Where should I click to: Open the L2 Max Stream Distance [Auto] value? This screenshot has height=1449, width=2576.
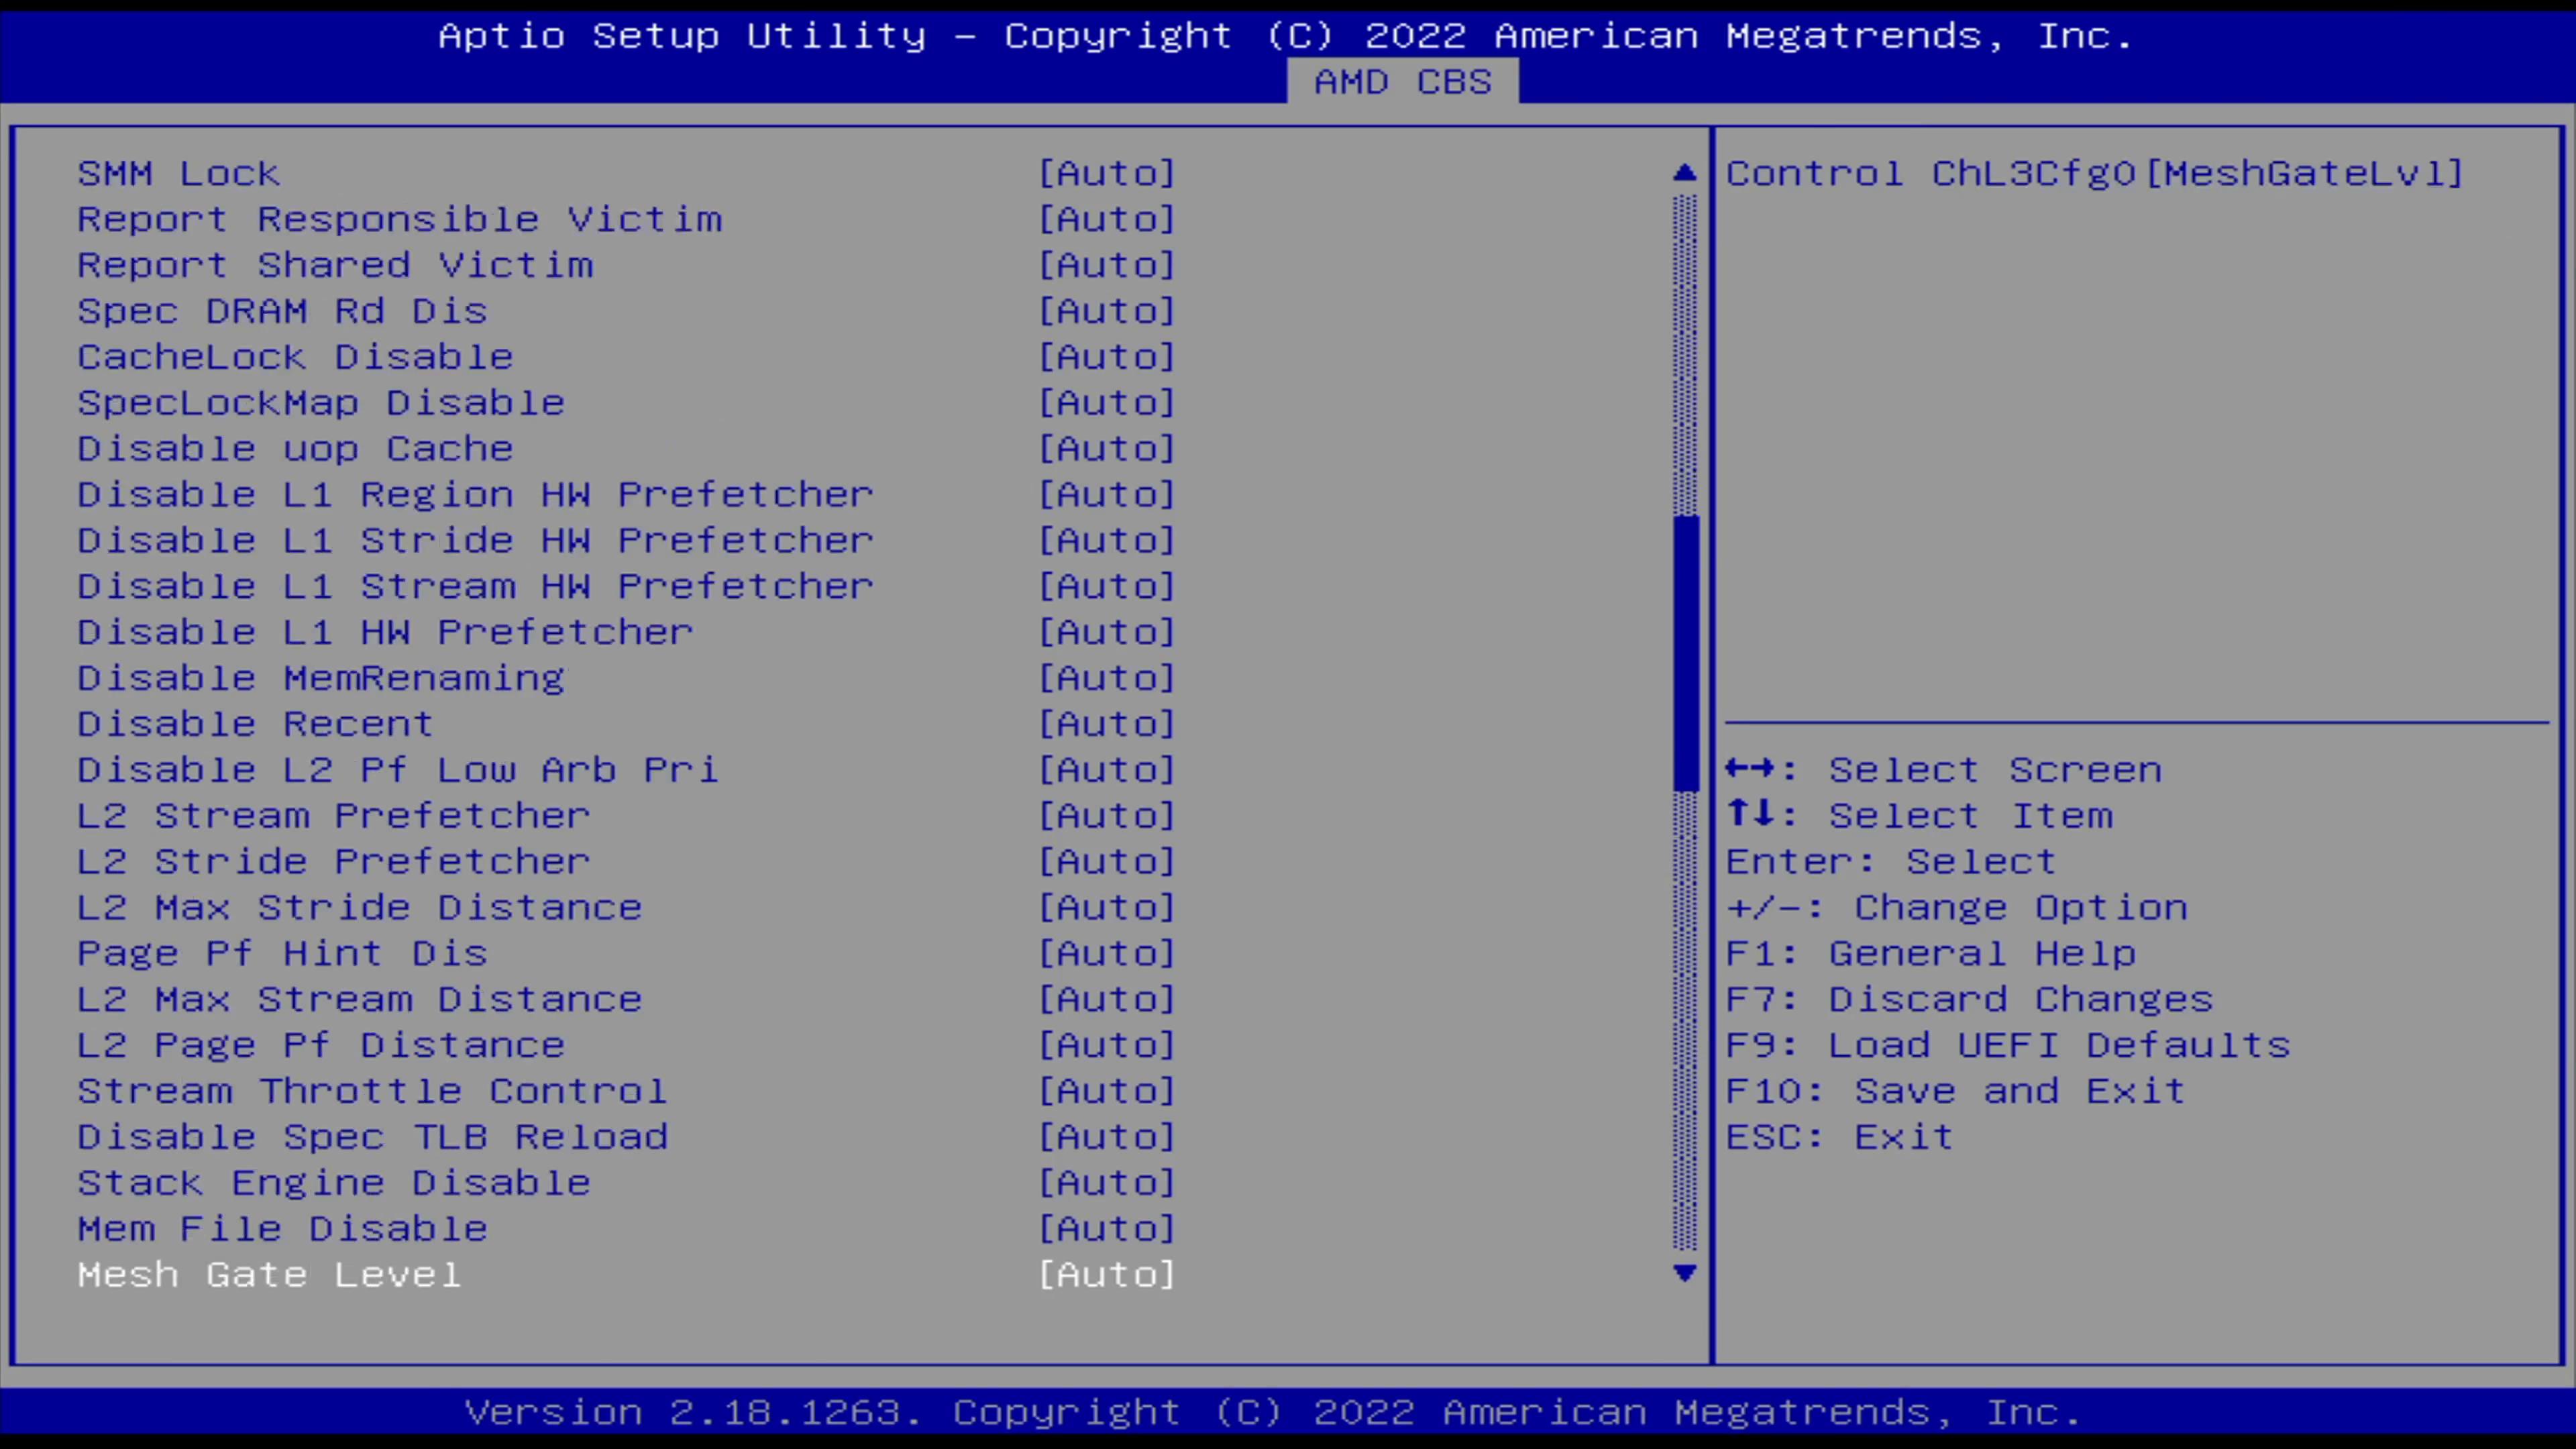point(1107,999)
